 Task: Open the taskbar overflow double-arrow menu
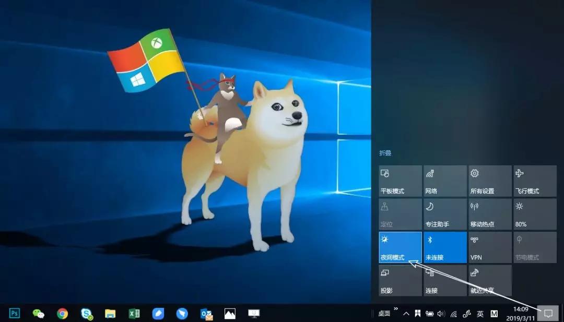[x=395, y=310]
